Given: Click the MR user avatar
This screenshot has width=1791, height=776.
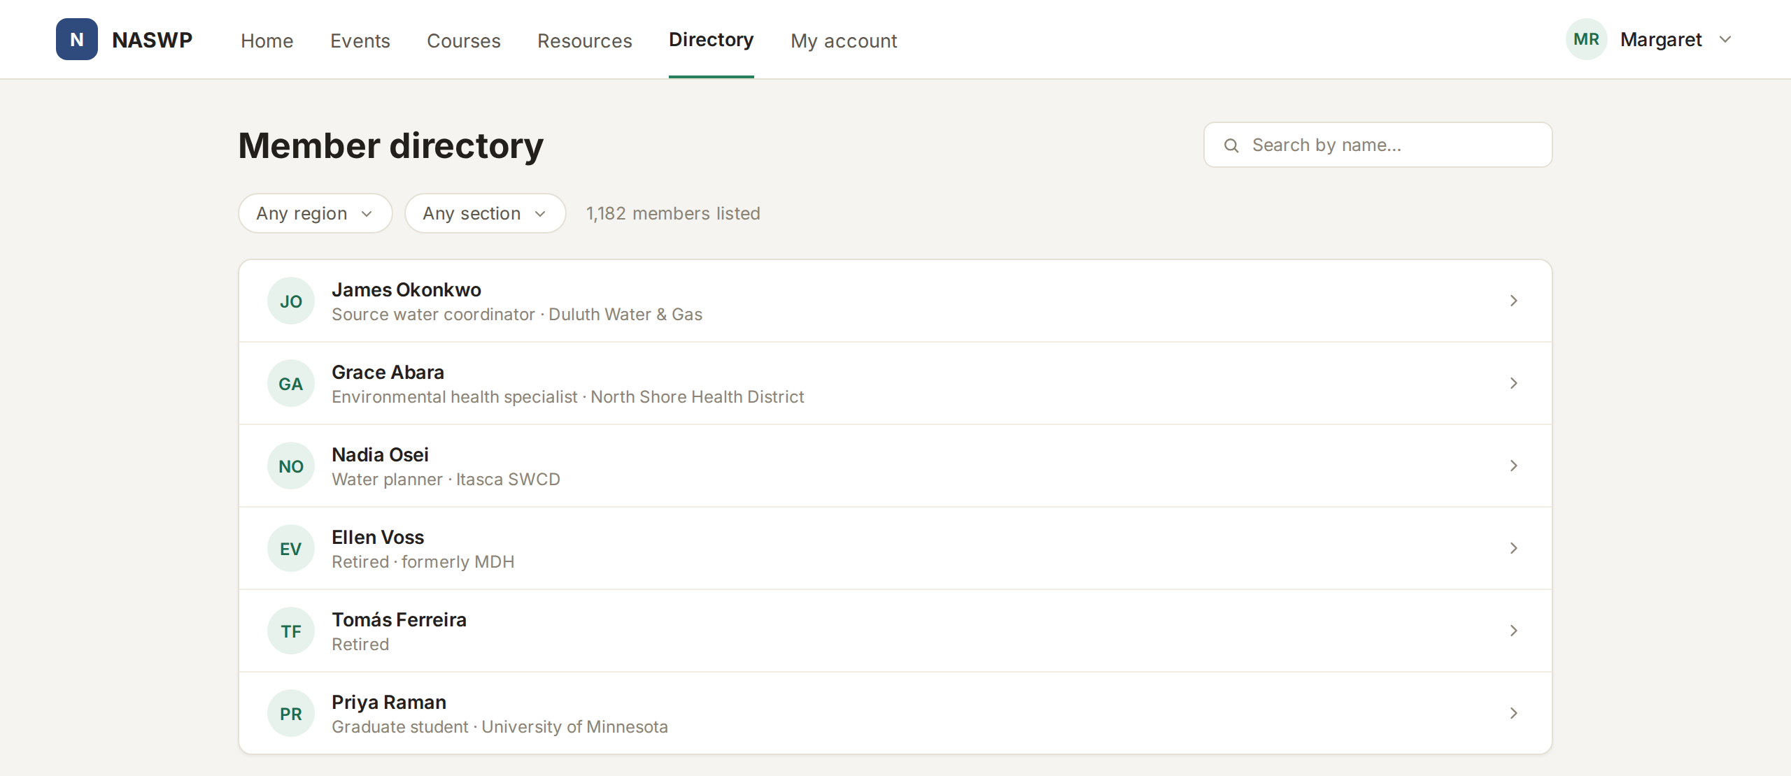Looking at the screenshot, I should [x=1586, y=39].
